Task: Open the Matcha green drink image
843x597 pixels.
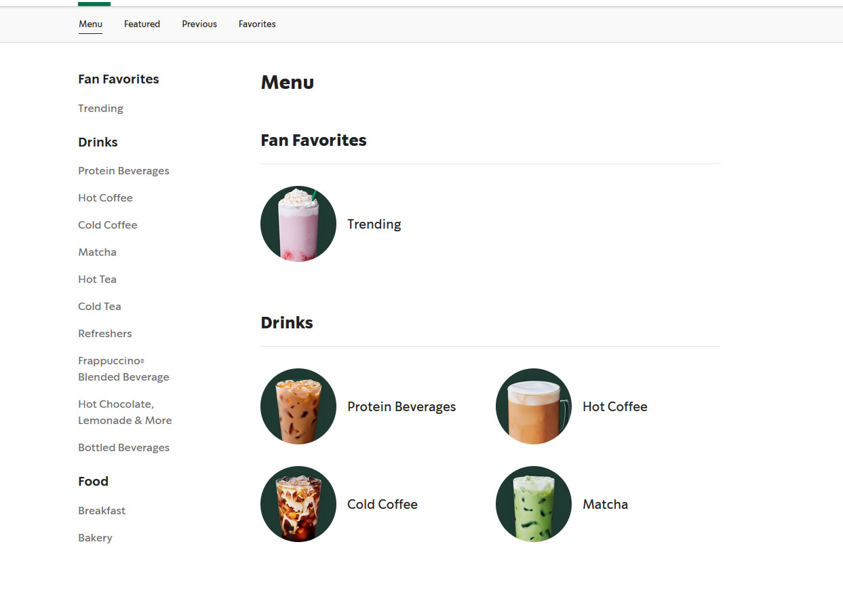Action: tap(534, 504)
